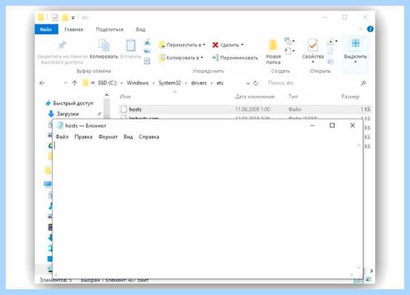Screen dimensions: 410x295
Task: Click the refresh icon by the address bar
Action: tap(256, 83)
